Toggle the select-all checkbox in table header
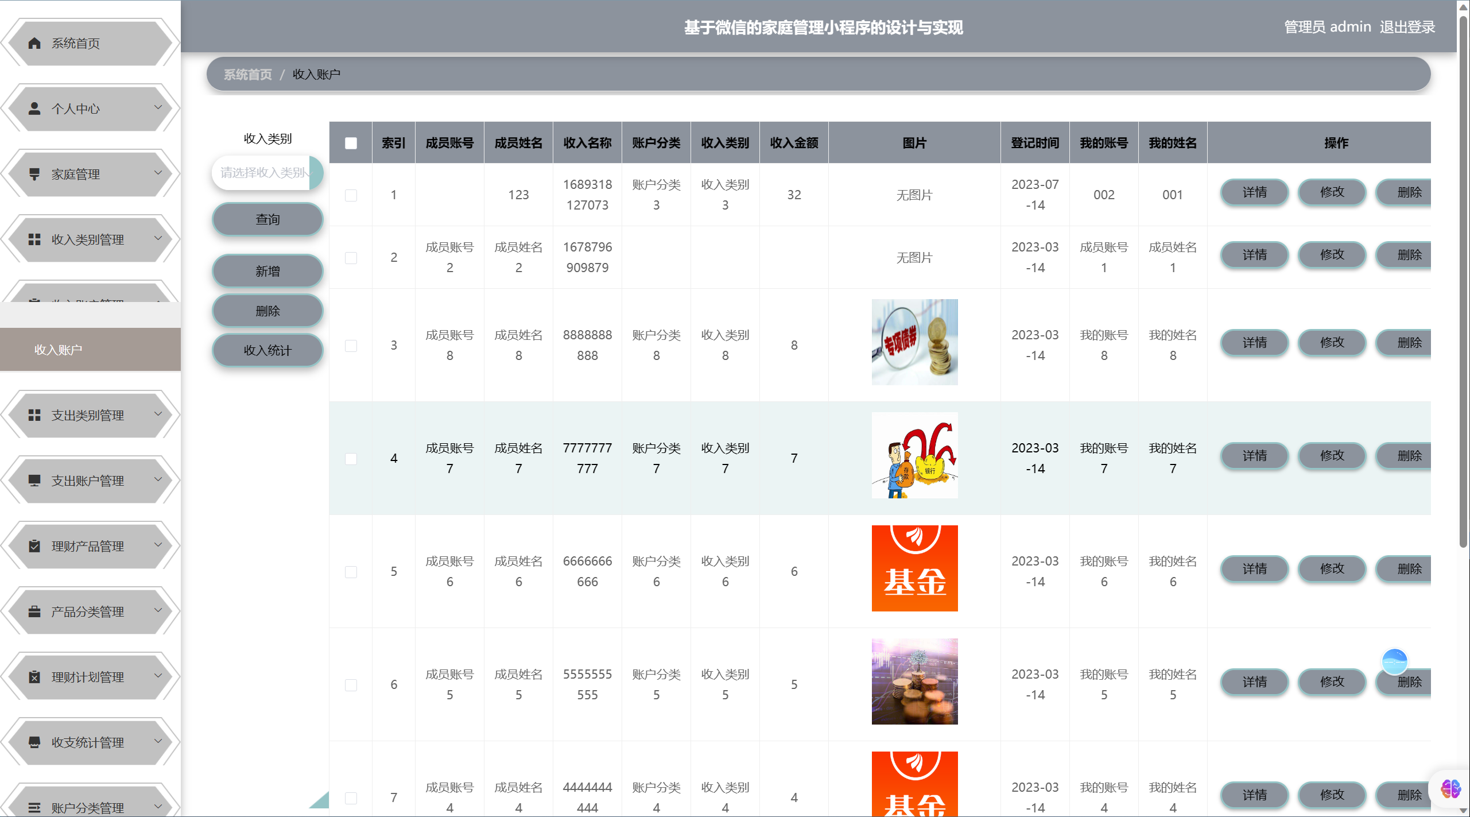Viewport: 1470px width, 817px height. coord(351,144)
